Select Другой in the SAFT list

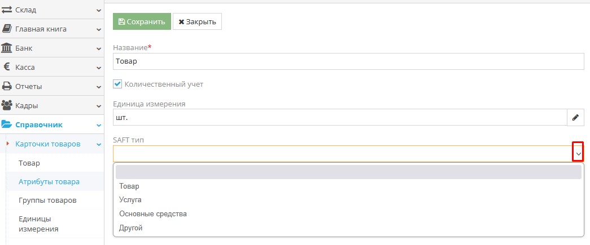tap(131, 228)
